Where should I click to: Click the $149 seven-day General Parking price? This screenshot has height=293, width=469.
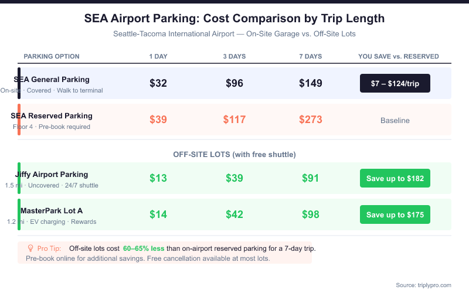(310, 83)
